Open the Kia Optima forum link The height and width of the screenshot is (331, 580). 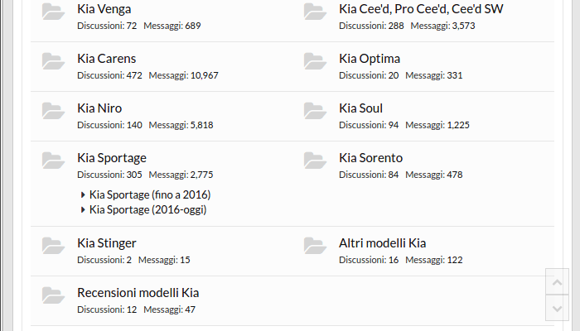pyautogui.click(x=370, y=59)
